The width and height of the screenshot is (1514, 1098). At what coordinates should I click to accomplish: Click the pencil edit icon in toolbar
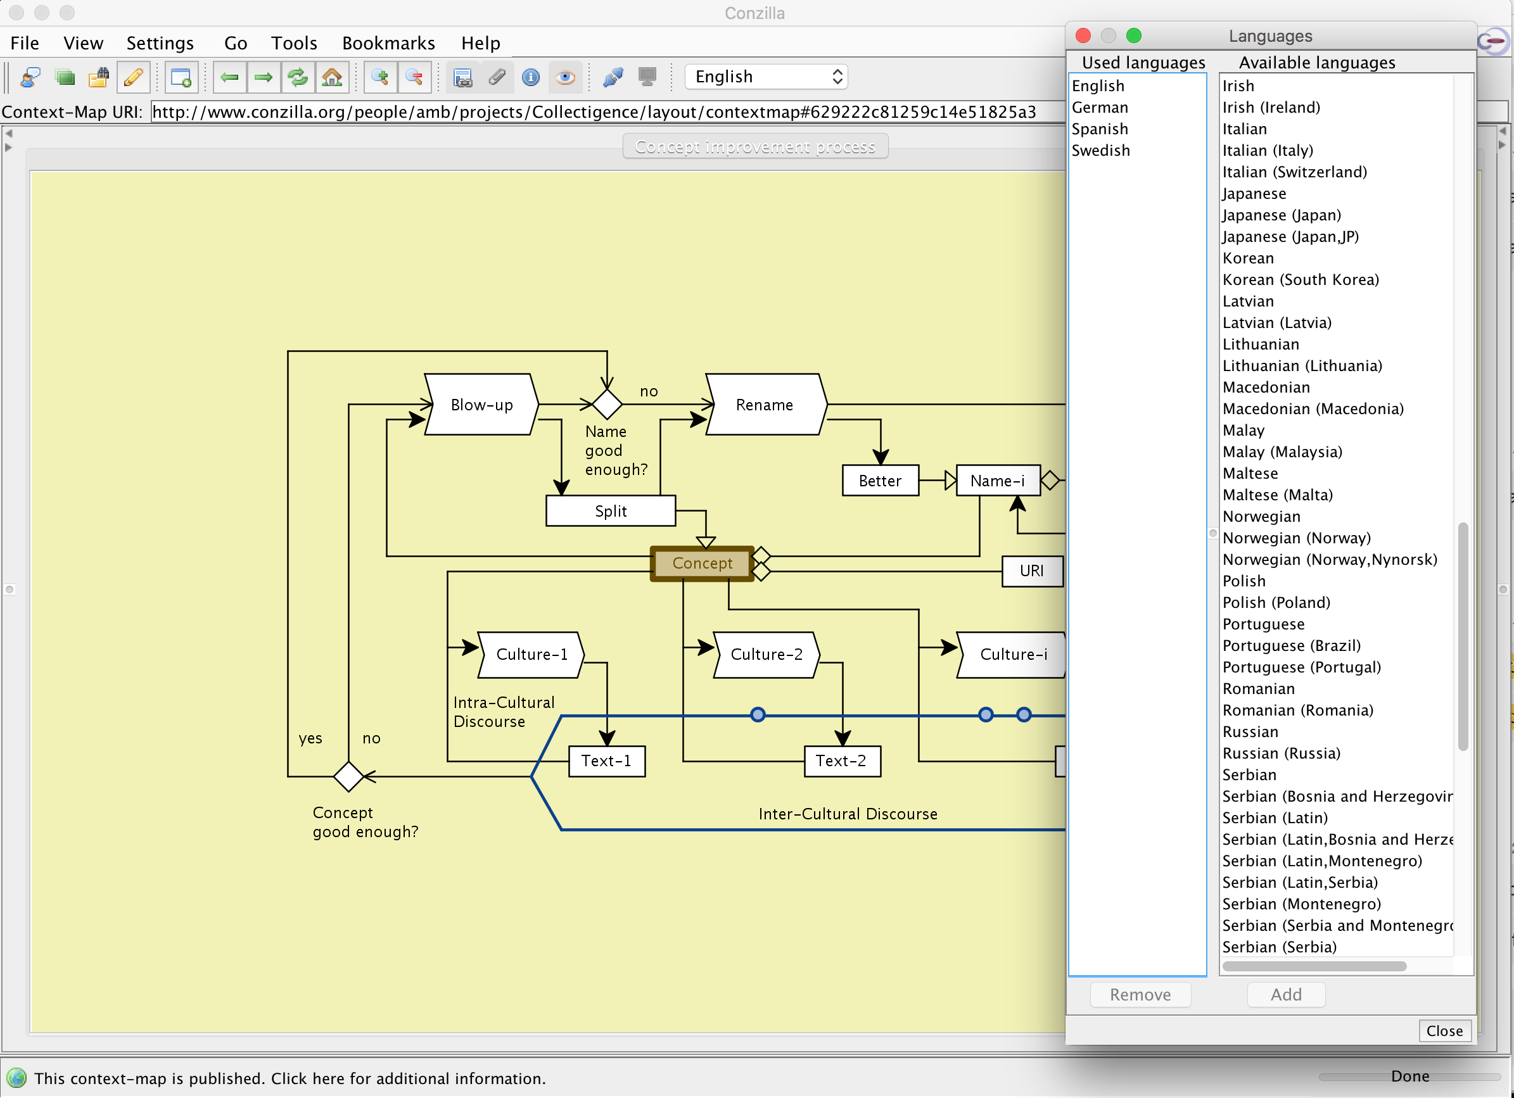(133, 77)
